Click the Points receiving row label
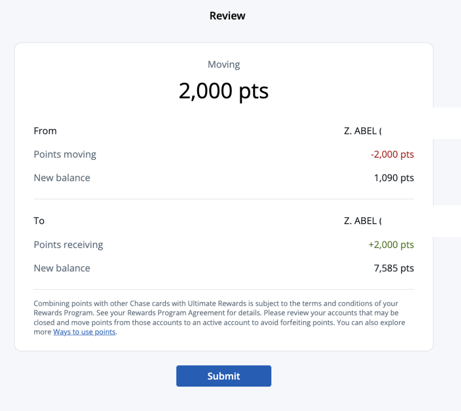 [68, 244]
